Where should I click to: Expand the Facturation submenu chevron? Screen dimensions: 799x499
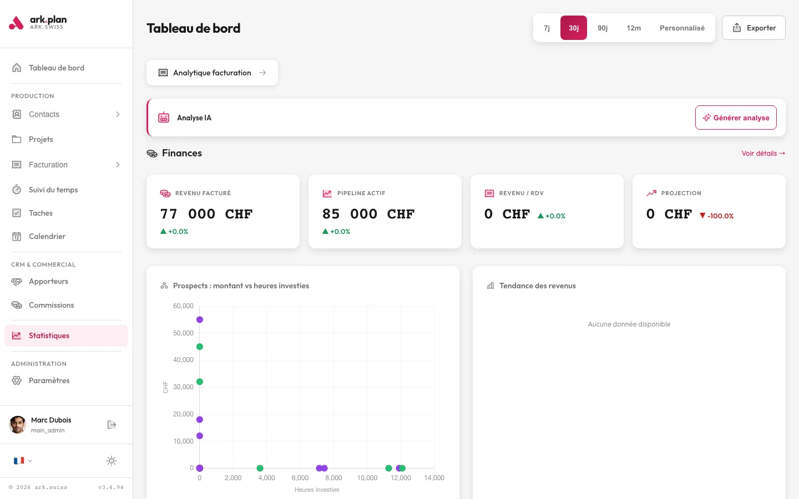118,165
